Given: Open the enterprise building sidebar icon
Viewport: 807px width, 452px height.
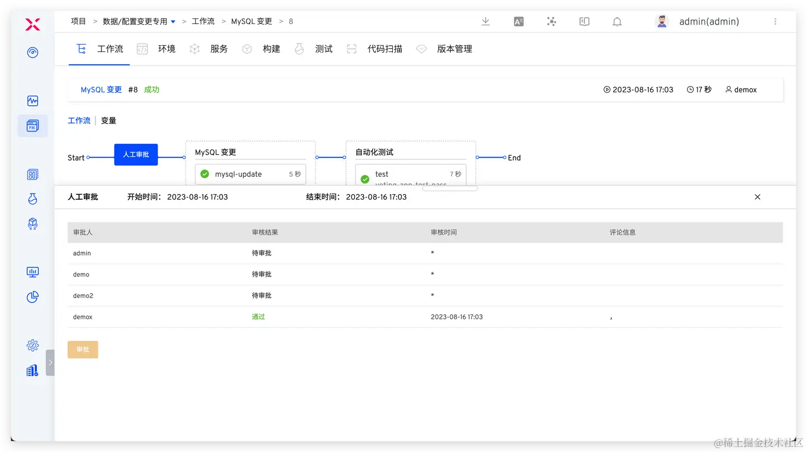Looking at the screenshot, I should (33, 370).
